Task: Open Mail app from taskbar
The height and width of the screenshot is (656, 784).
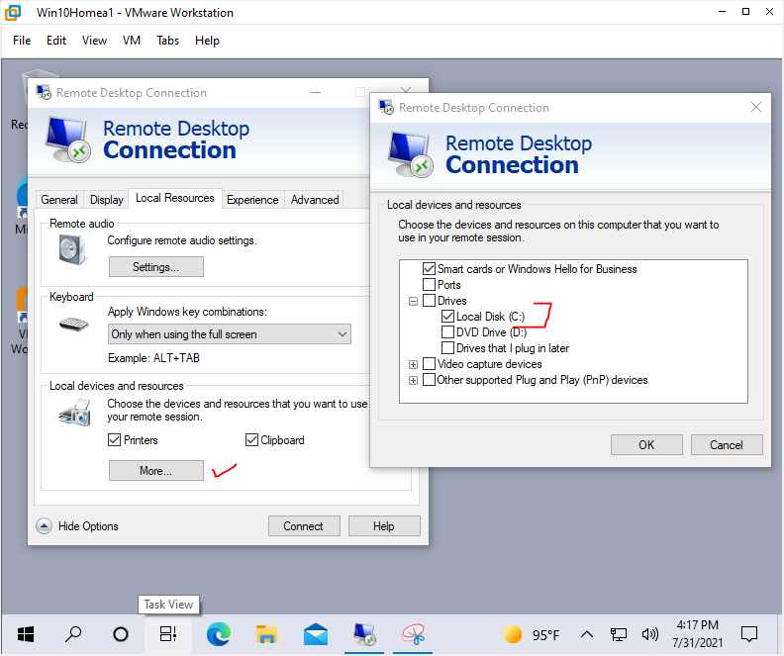Action: pos(316,634)
